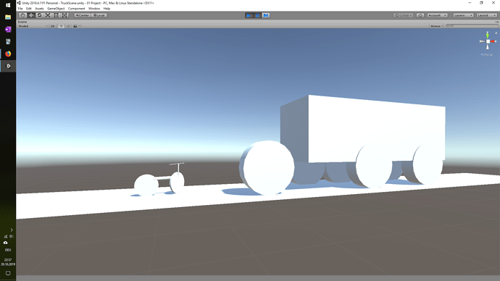Click the volume icon in system tray

(x=11, y=236)
